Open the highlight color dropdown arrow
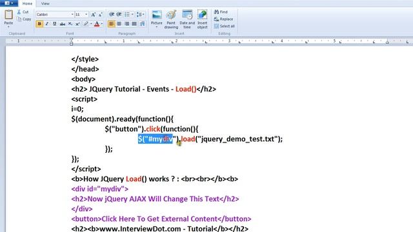 (91, 24)
